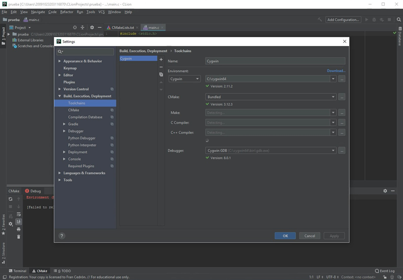Viewport: 403px width, 280px height.
Task: Browse for Make executable
Action: (x=342, y=113)
